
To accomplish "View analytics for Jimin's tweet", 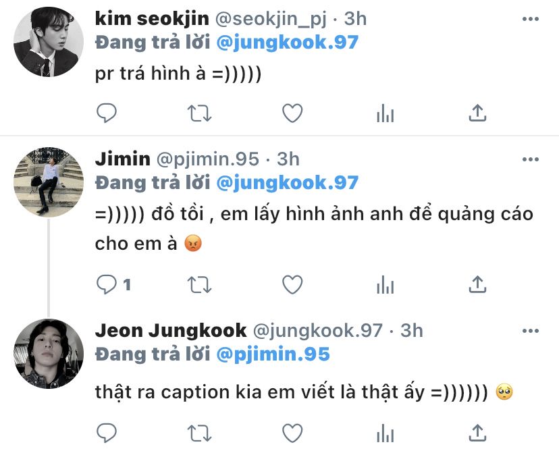I will click(x=385, y=286).
